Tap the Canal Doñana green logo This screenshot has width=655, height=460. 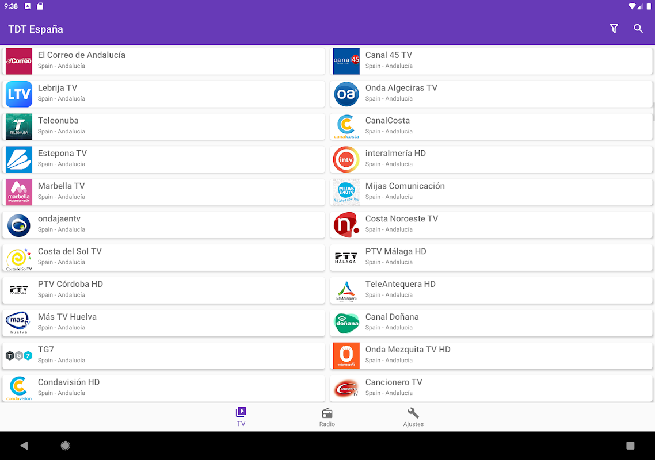tap(346, 323)
